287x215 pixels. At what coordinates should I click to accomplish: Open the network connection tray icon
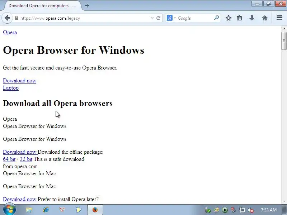242,210
